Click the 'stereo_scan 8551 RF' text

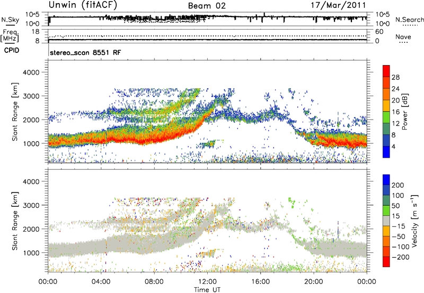click(x=85, y=52)
